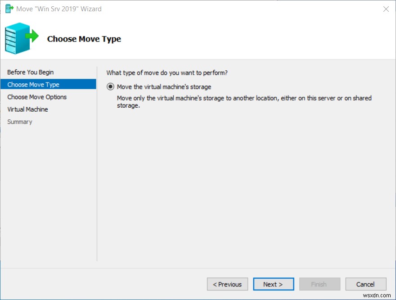The image size is (396, 300).
Task: Select the 'Move the virtual machine's storage' radio button
Action: (x=109, y=86)
